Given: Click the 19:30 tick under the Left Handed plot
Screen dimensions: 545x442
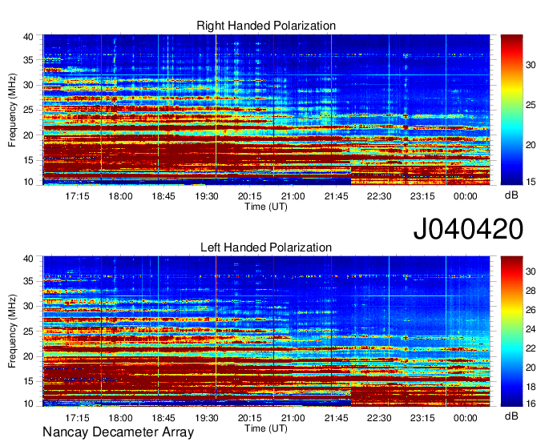Looking at the screenshot, I should point(207,418).
